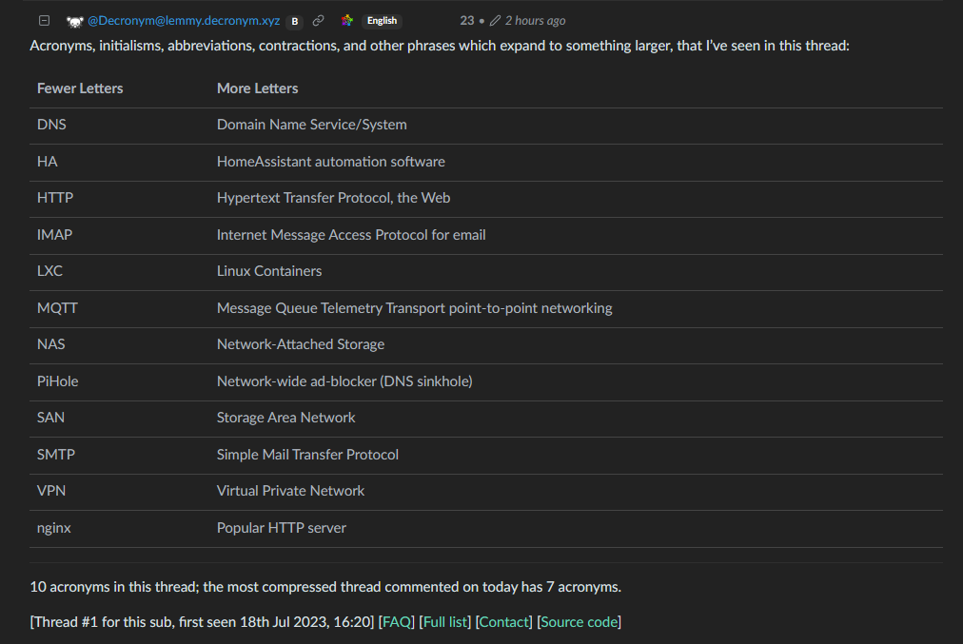Image resolution: width=963 pixels, height=644 pixels.
Task: Click the '2 hours ago' timestamp
Action: [x=535, y=21]
